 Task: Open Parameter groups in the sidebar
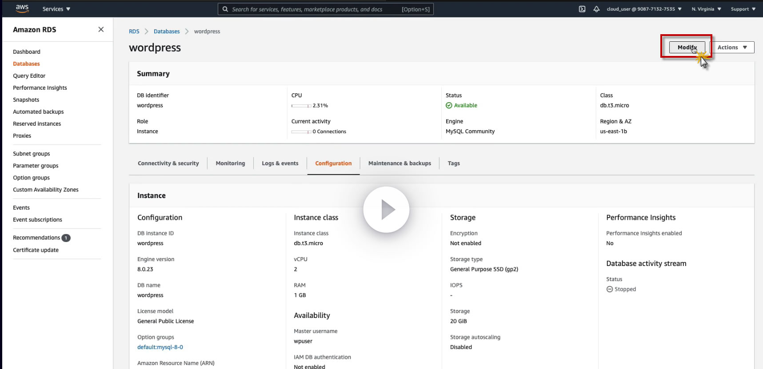36,166
